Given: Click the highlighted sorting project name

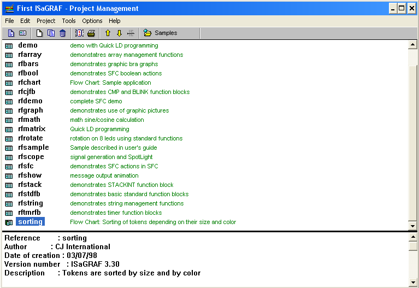Looking at the screenshot, I should pyautogui.click(x=30, y=222).
